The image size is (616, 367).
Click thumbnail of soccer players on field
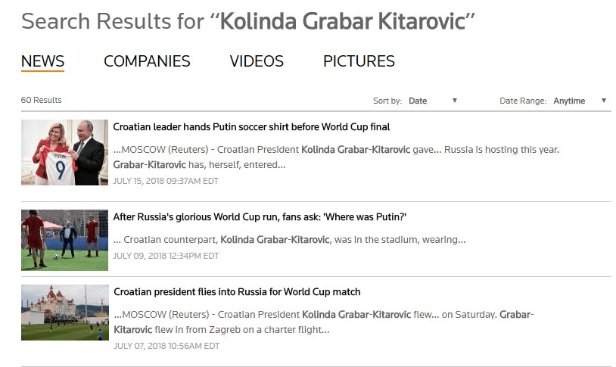tap(64, 240)
